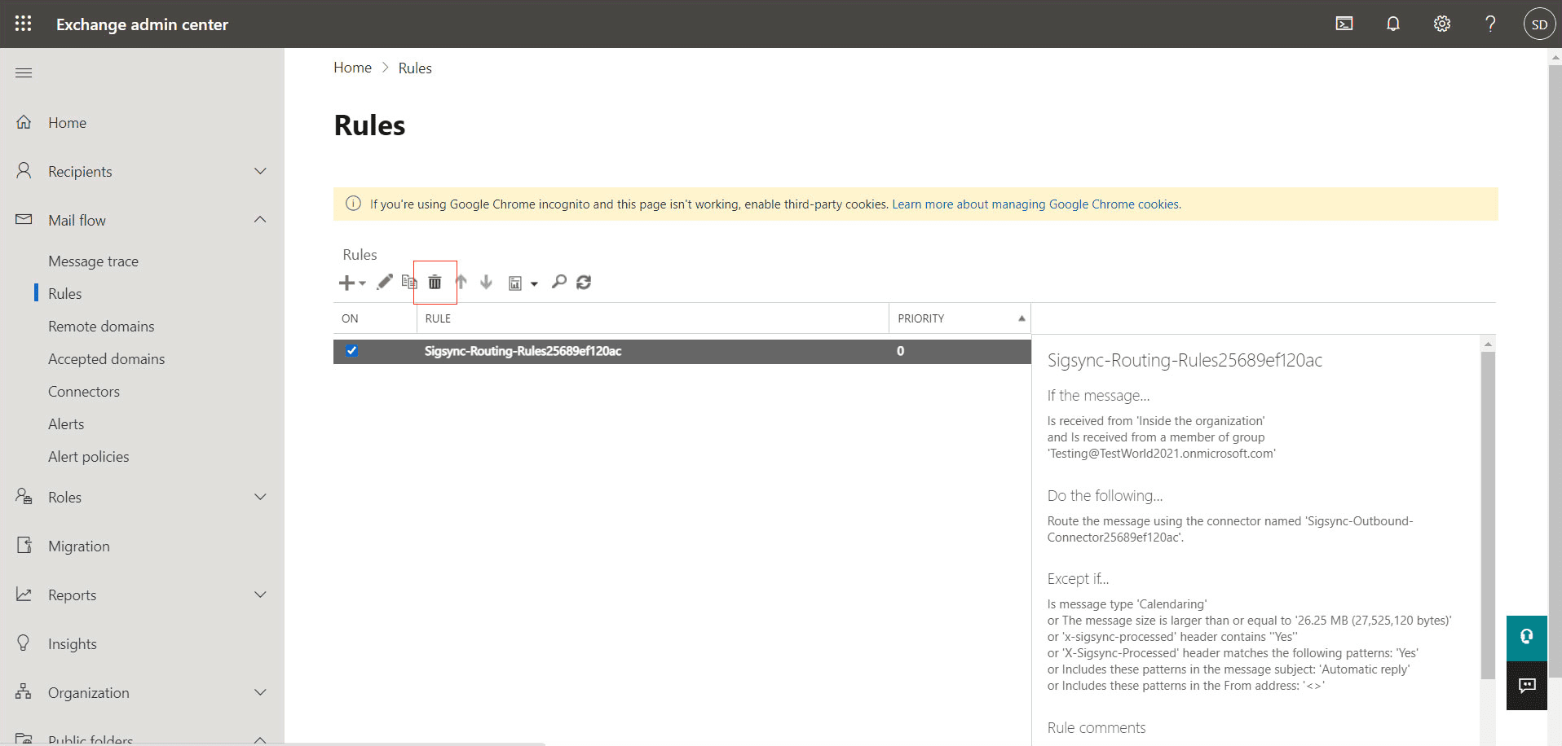Click the delete rule trash icon
Image resolution: width=1562 pixels, height=746 pixels.
point(435,283)
